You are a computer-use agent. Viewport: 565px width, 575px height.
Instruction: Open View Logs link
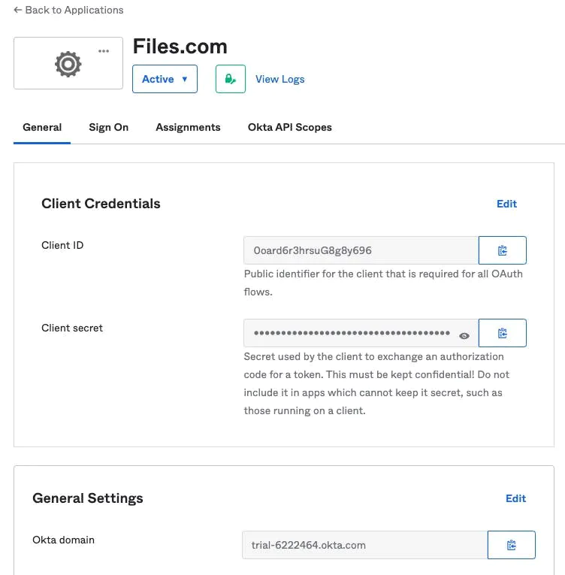[x=279, y=79]
